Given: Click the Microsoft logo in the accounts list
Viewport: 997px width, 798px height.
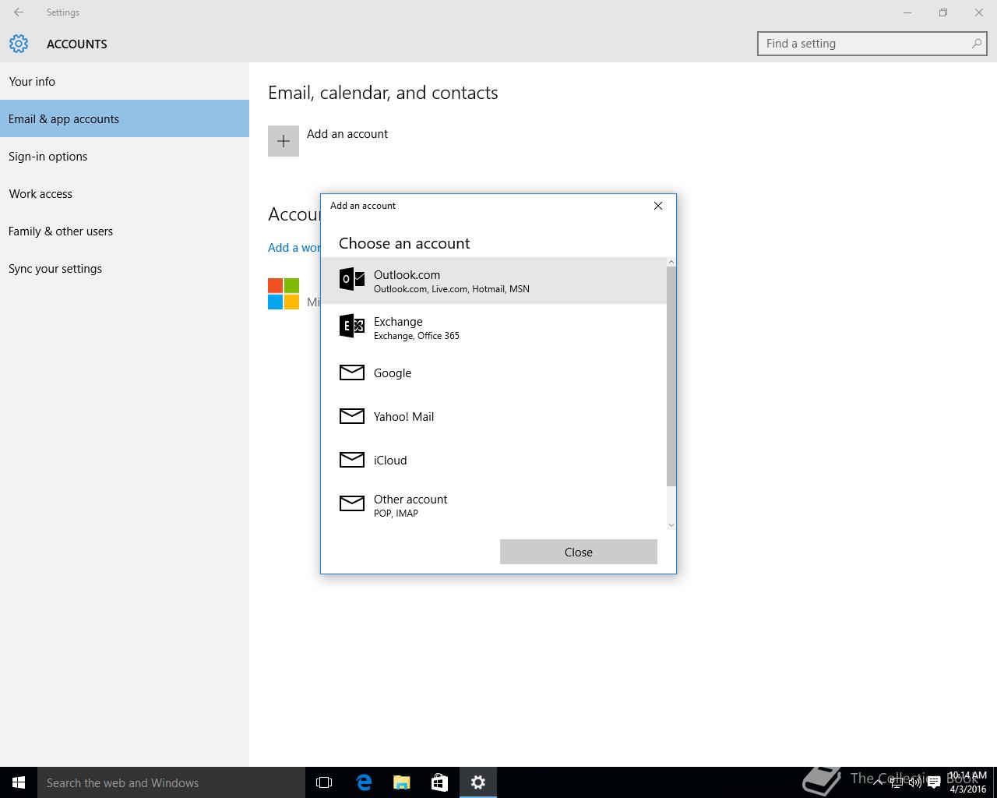Looking at the screenshot, I should click(x=284, y=294).
